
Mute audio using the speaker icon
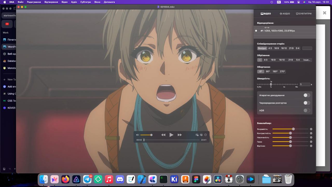tap(137, 135)
